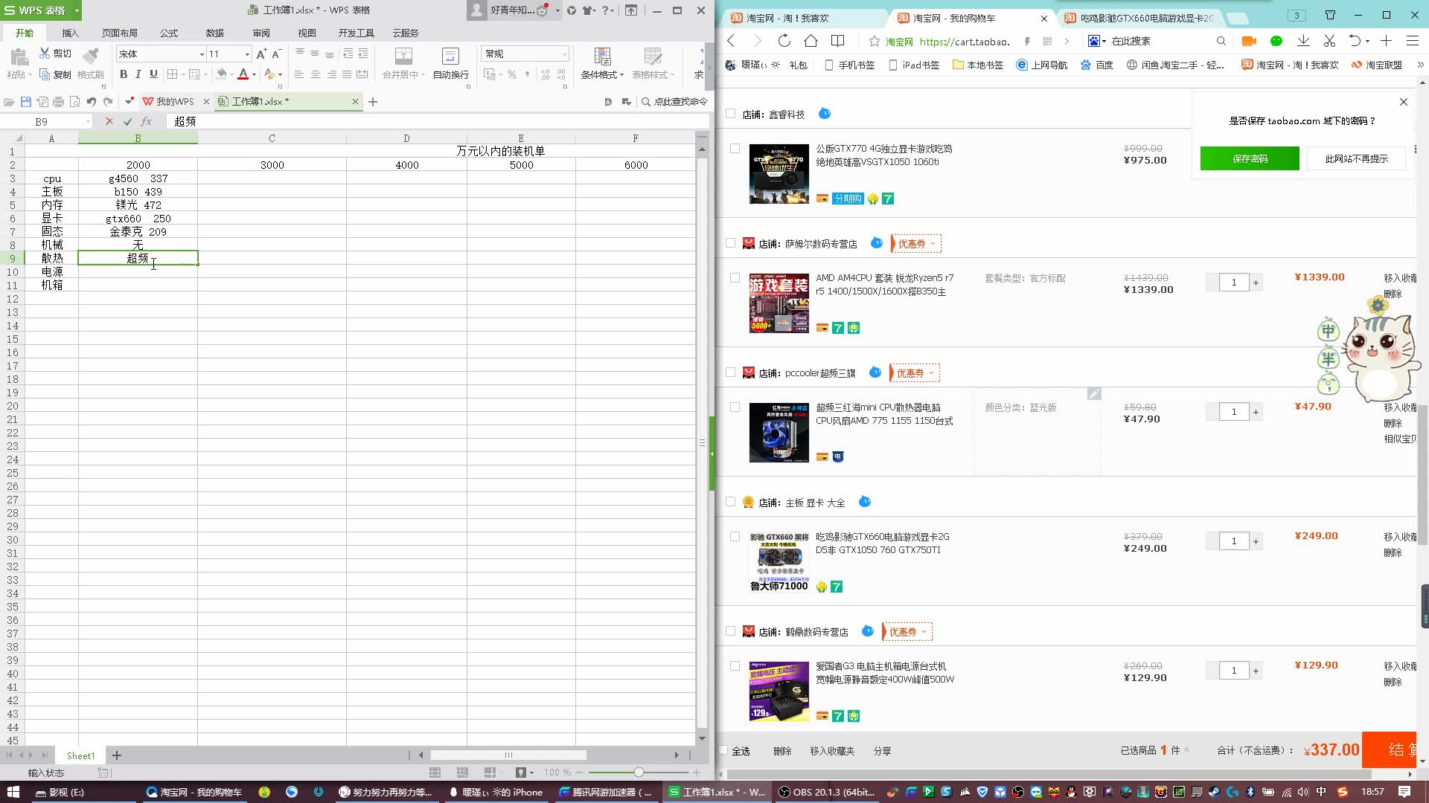Viewport: 1429px width, 803px height.
Task: Click the Bold formatting icon
Action: click(x=124, y=74)
